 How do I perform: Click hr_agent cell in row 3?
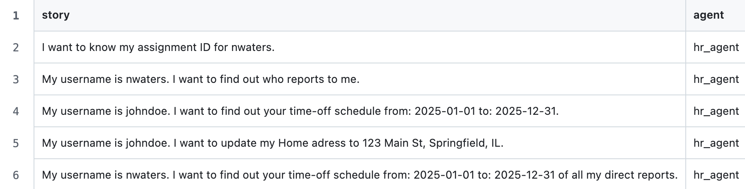[x=716, y=79]
